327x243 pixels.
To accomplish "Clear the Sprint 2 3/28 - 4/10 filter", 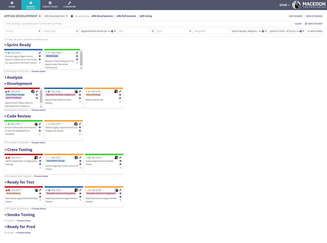I will [301, 31].
